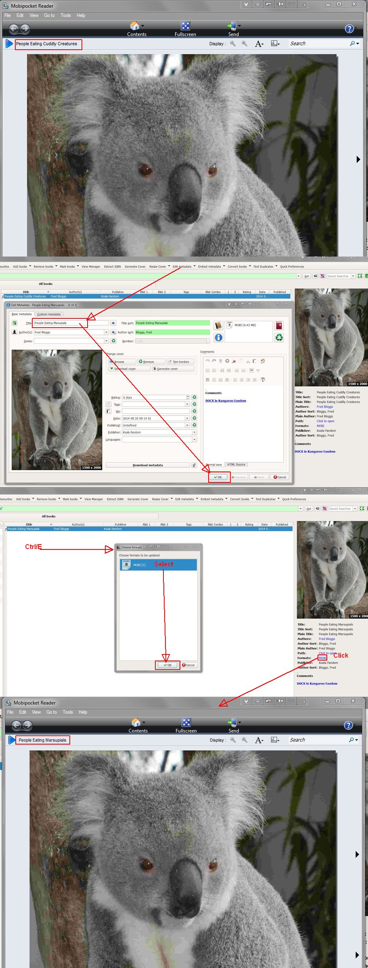Click Fullscreen in the Cuddly Creatures reader

(x=185, y=29)
